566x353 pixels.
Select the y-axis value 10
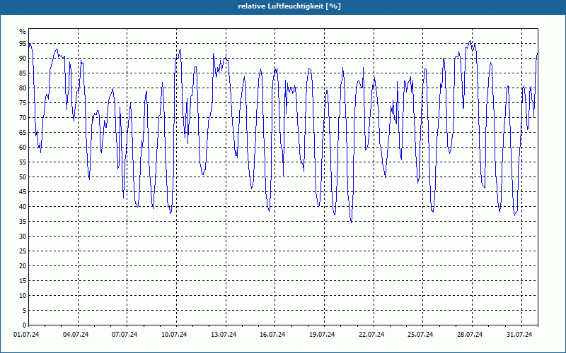[x=23, y=296]
